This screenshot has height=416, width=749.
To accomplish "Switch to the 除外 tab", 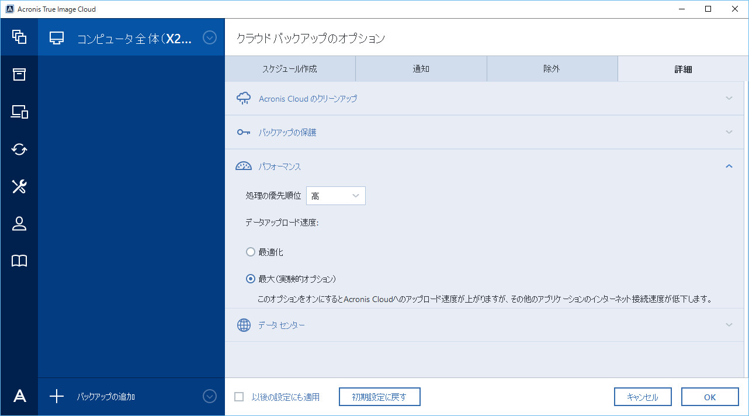I will point(551,68).
